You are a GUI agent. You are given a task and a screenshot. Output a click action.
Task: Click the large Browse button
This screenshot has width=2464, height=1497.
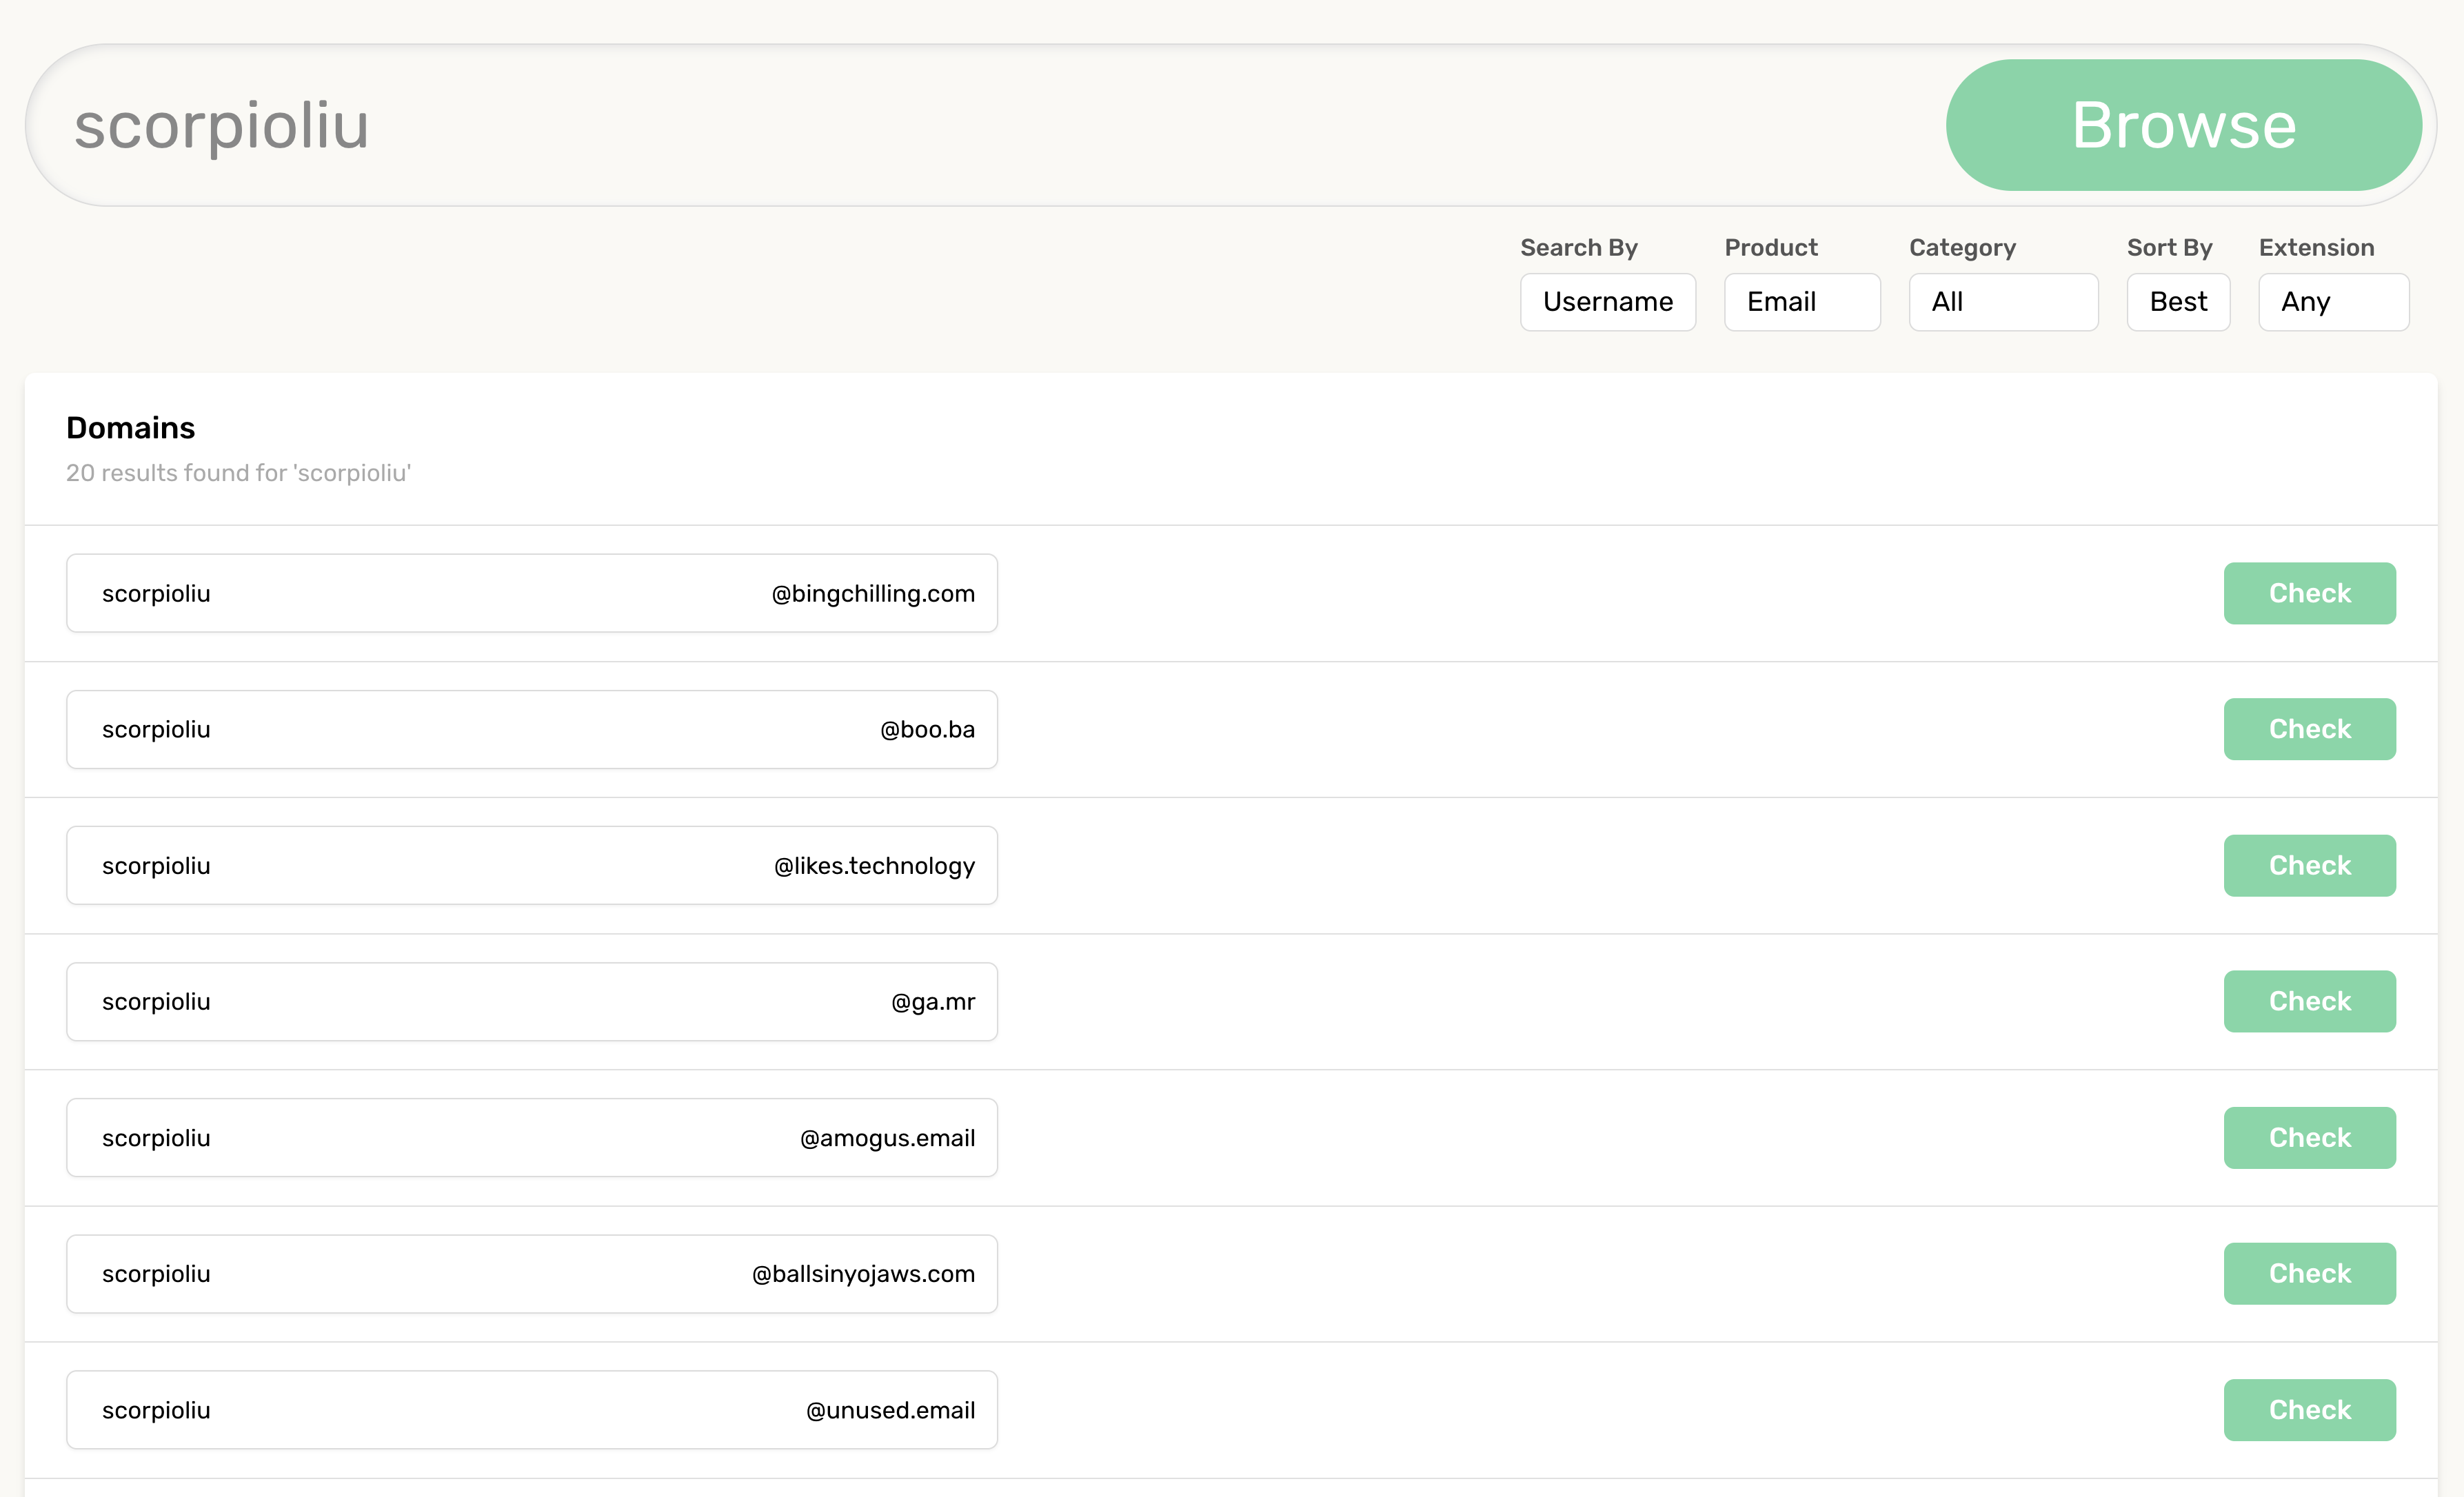point(2183,125)
